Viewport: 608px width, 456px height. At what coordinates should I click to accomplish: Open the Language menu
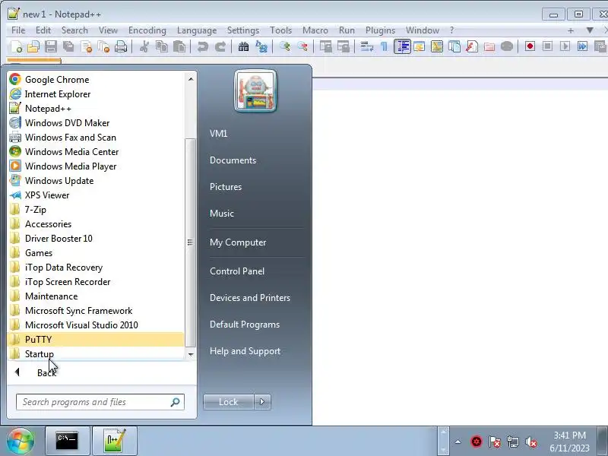tap(197, 30)
